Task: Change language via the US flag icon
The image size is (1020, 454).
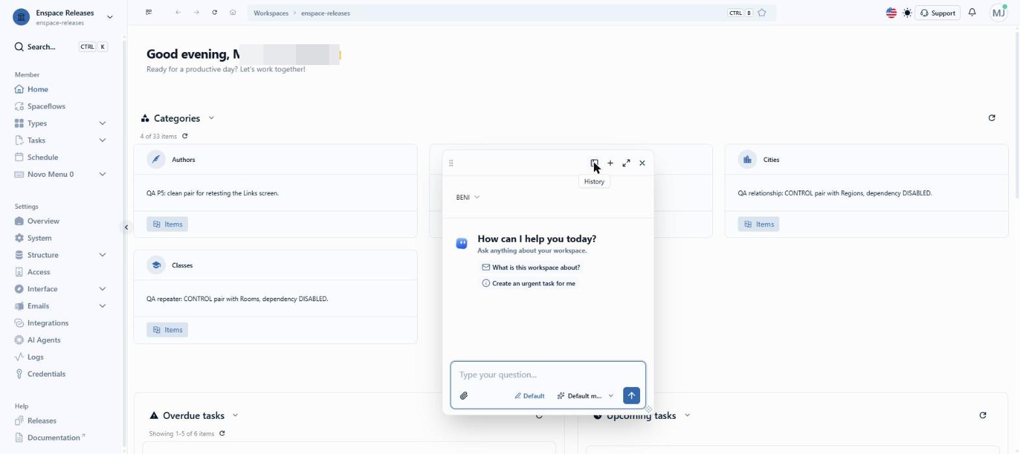Action: (891, 13)
